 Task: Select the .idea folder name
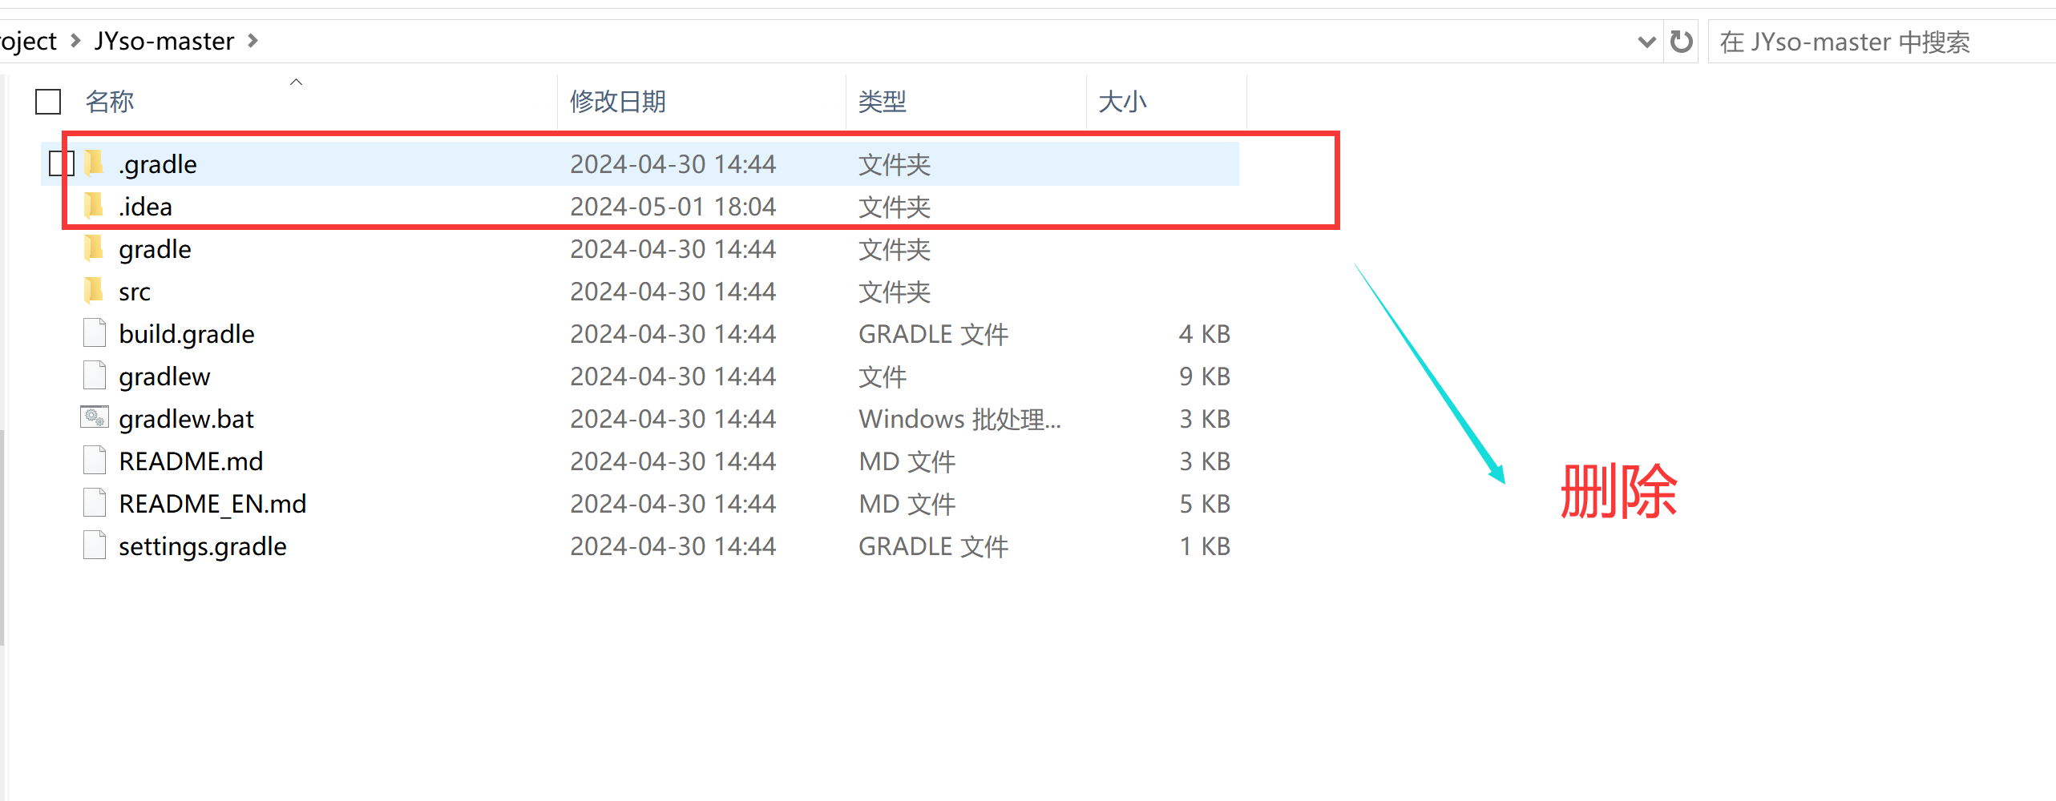[x=145, y=207]
